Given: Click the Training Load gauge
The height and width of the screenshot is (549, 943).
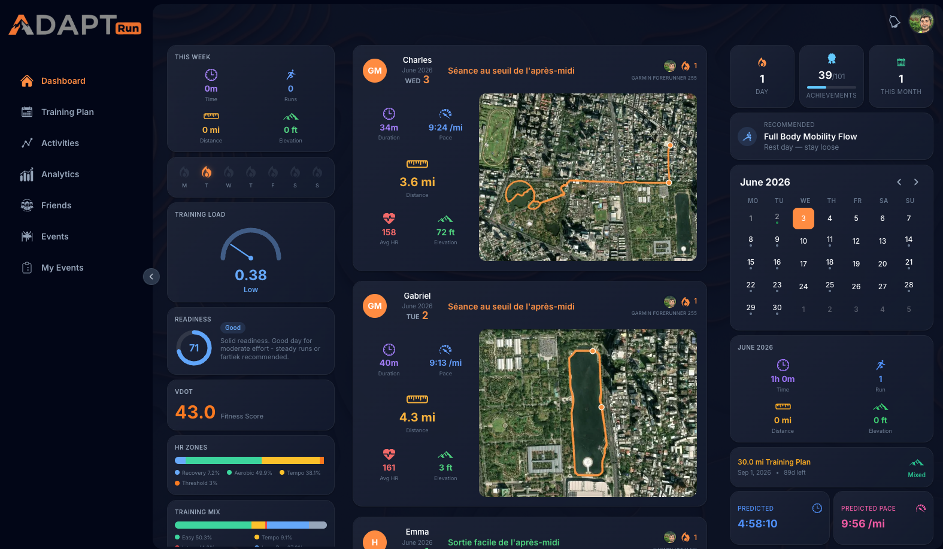Looking at the screenshot, I should 251,245.
